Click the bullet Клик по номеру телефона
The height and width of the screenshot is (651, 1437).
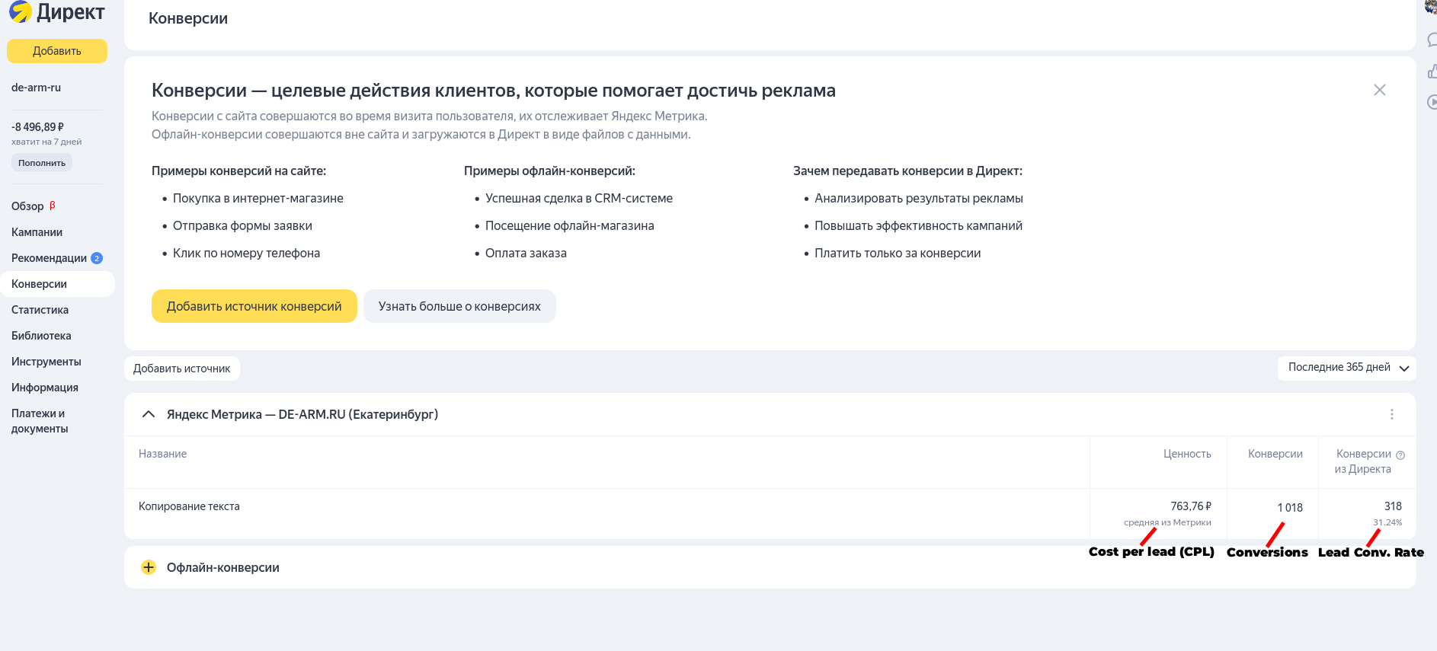click(x=246, y=254)
